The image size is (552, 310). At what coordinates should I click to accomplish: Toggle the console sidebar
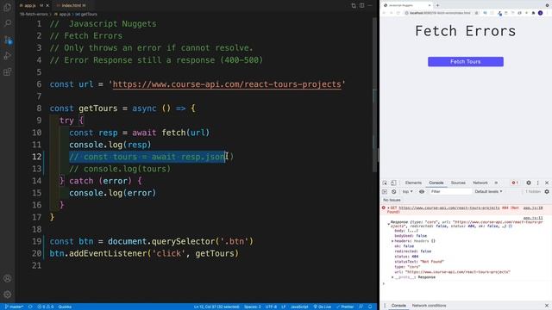(x=385, y=191)
